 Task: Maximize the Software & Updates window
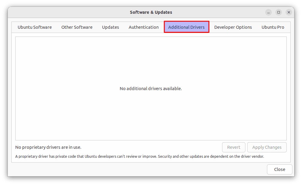tap(278, 12)
